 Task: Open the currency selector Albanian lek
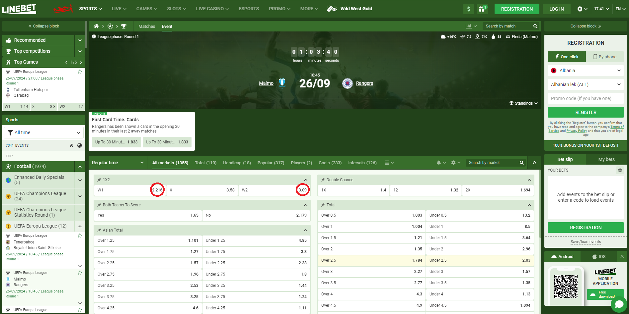point(586,84)
